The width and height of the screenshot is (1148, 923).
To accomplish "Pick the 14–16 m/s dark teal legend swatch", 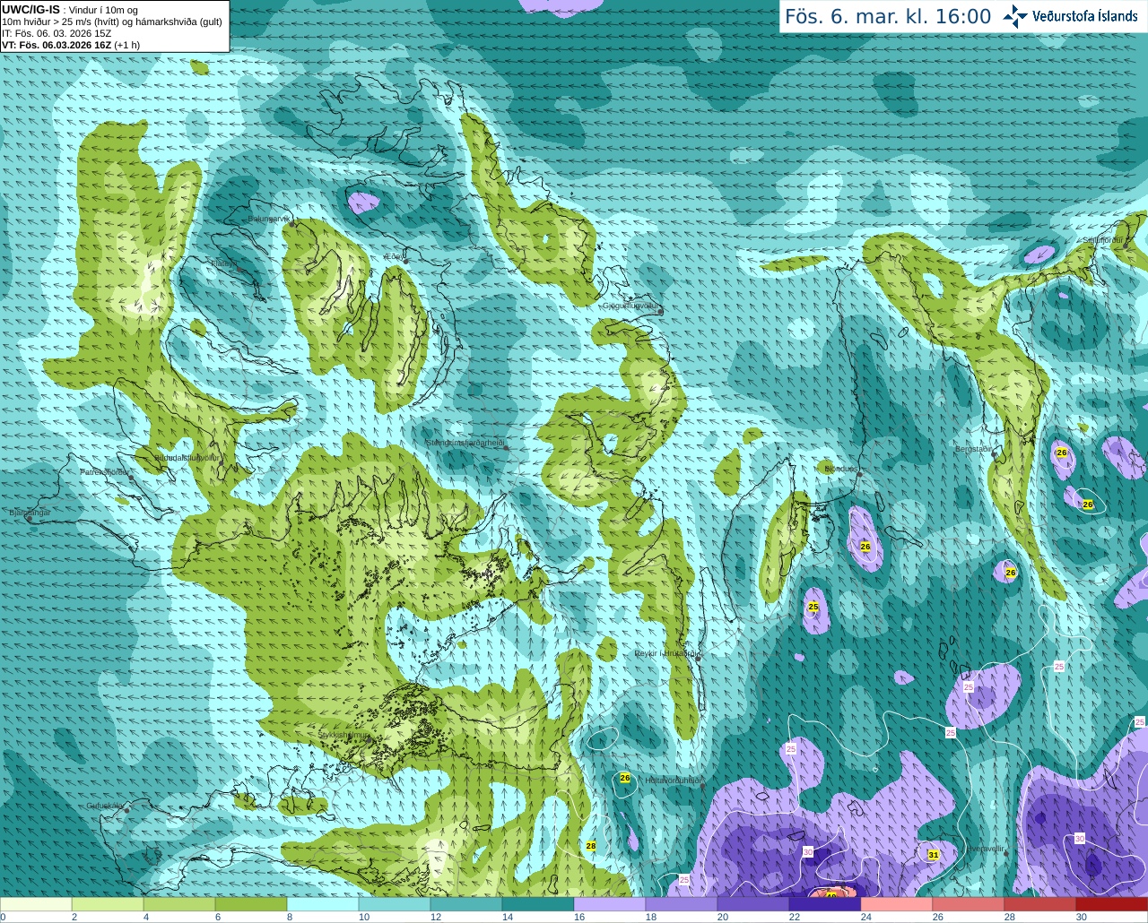I will (x=538, y=904).
